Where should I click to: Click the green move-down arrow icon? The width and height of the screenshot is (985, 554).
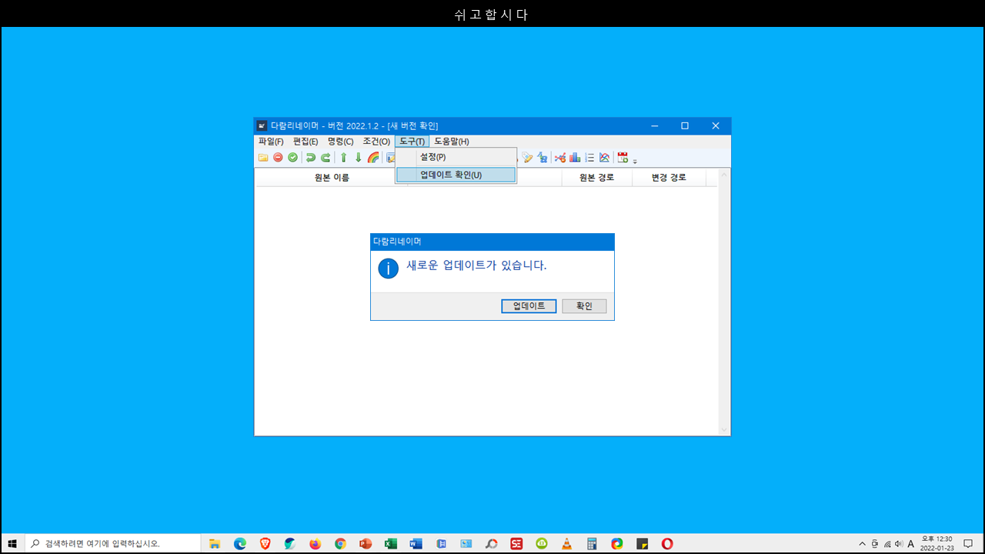pyautogui.click(x=358, y=158)
